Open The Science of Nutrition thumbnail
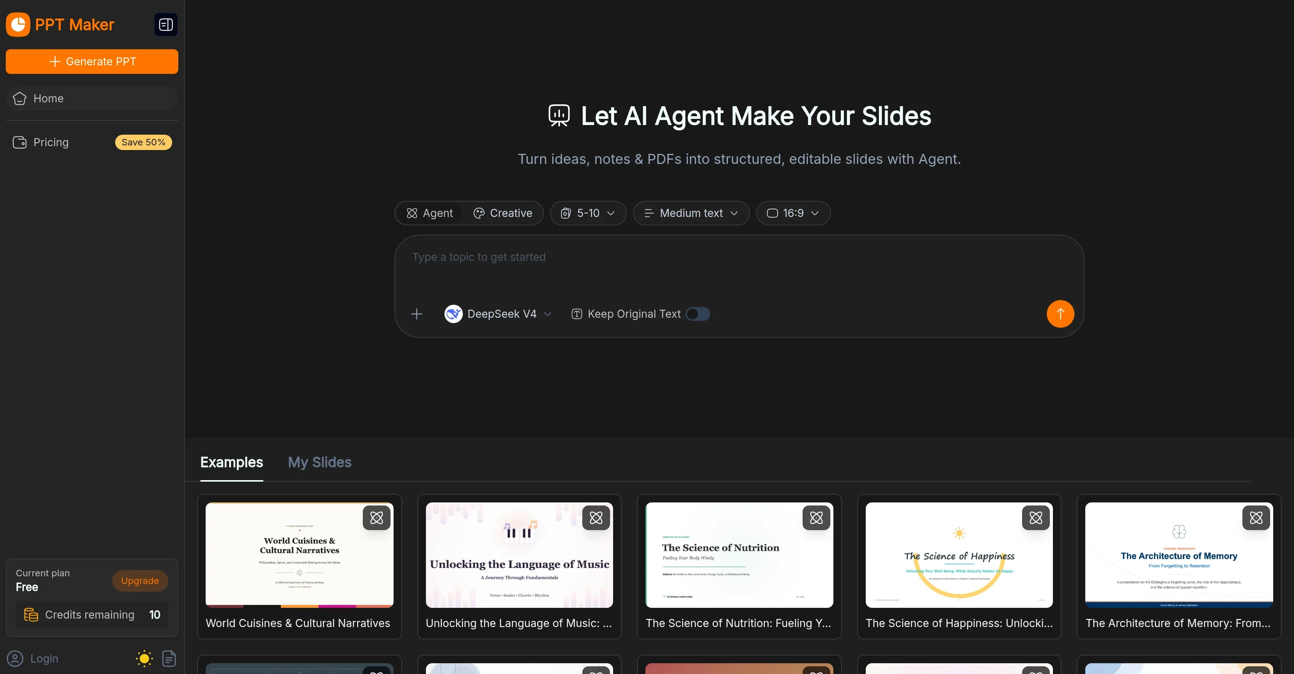The height and width of the screenshot is (674, 1294). (739, 555)
